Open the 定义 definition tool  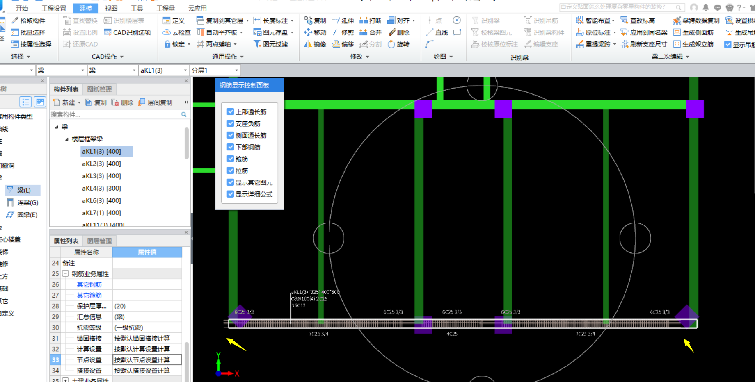pyautogui.click(x=174, y=20)
